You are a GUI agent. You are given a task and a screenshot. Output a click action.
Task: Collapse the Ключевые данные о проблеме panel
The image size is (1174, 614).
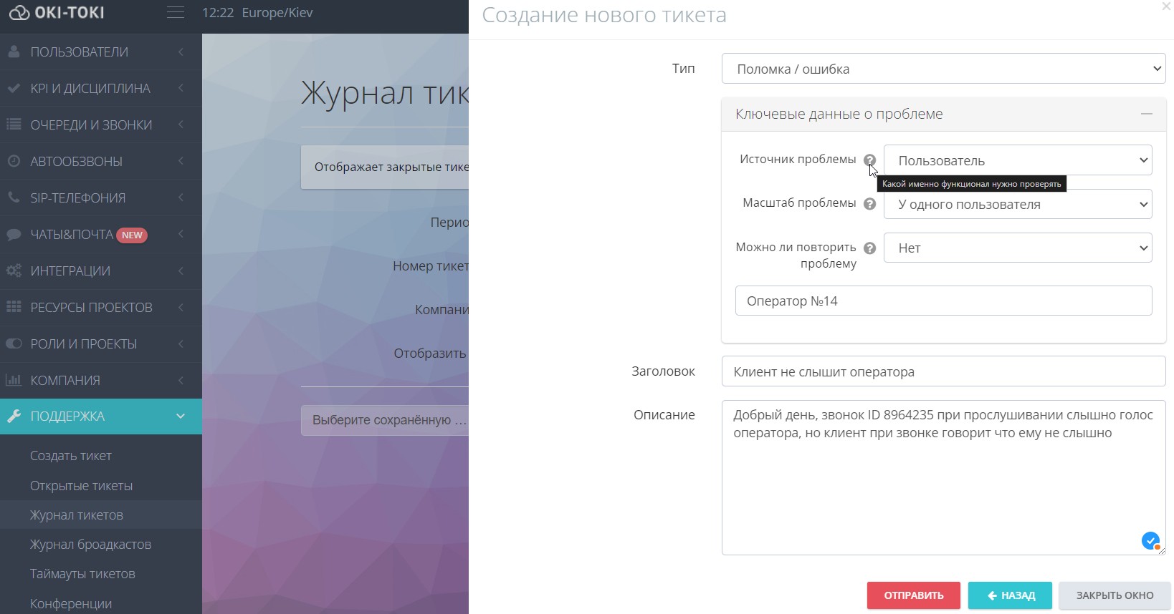point(1147,114)
